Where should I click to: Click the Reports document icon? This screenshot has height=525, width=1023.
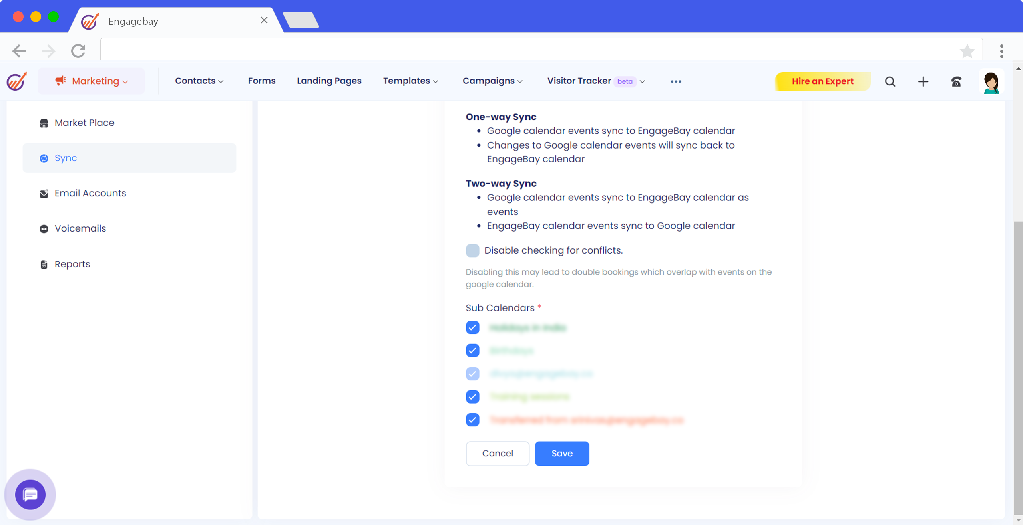click(44, 264)
